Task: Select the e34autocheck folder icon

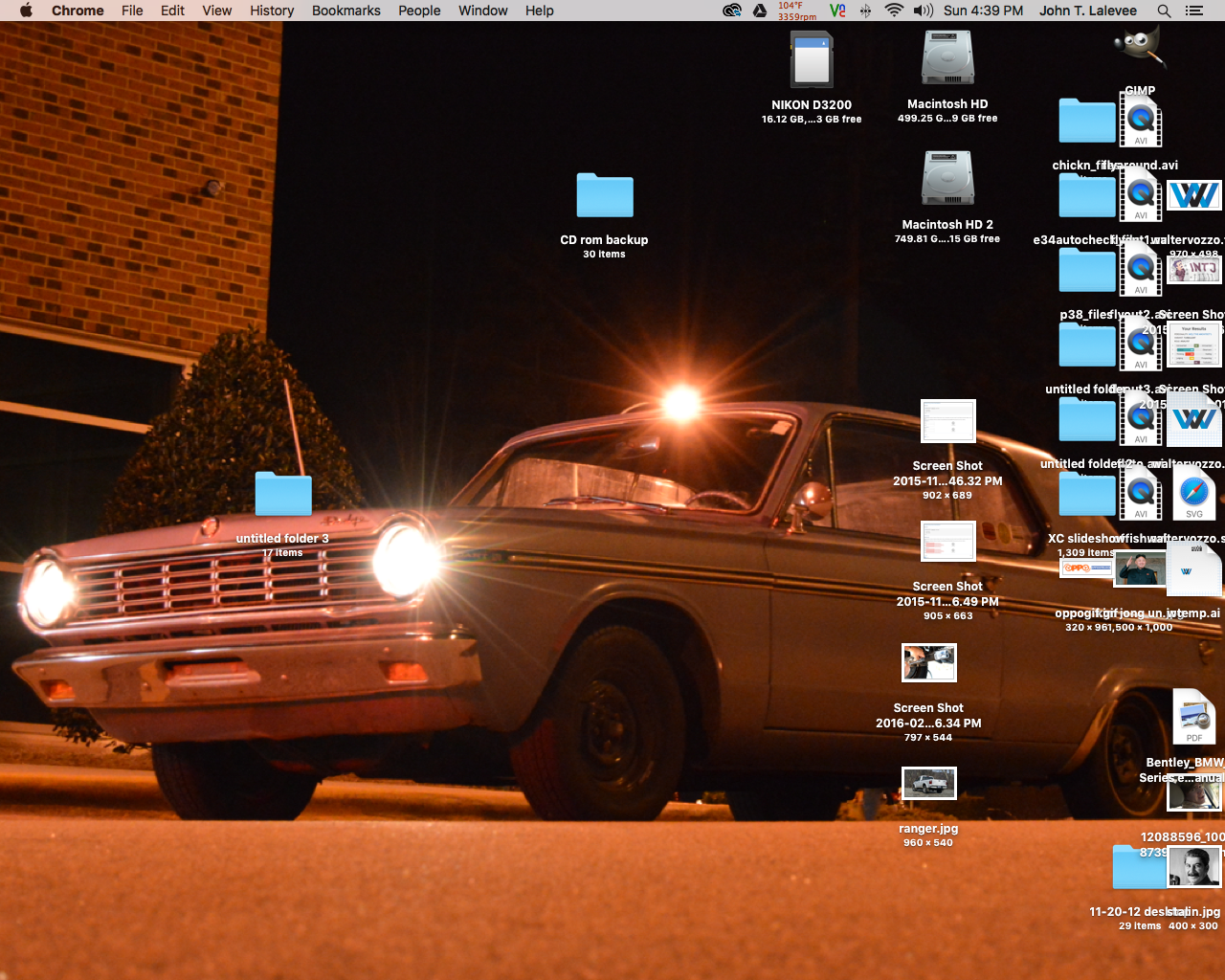Action: pyautogui.click(x=1087, y=195)
